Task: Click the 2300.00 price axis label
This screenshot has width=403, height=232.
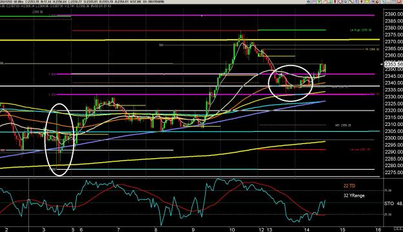Action: coord(393,138)
